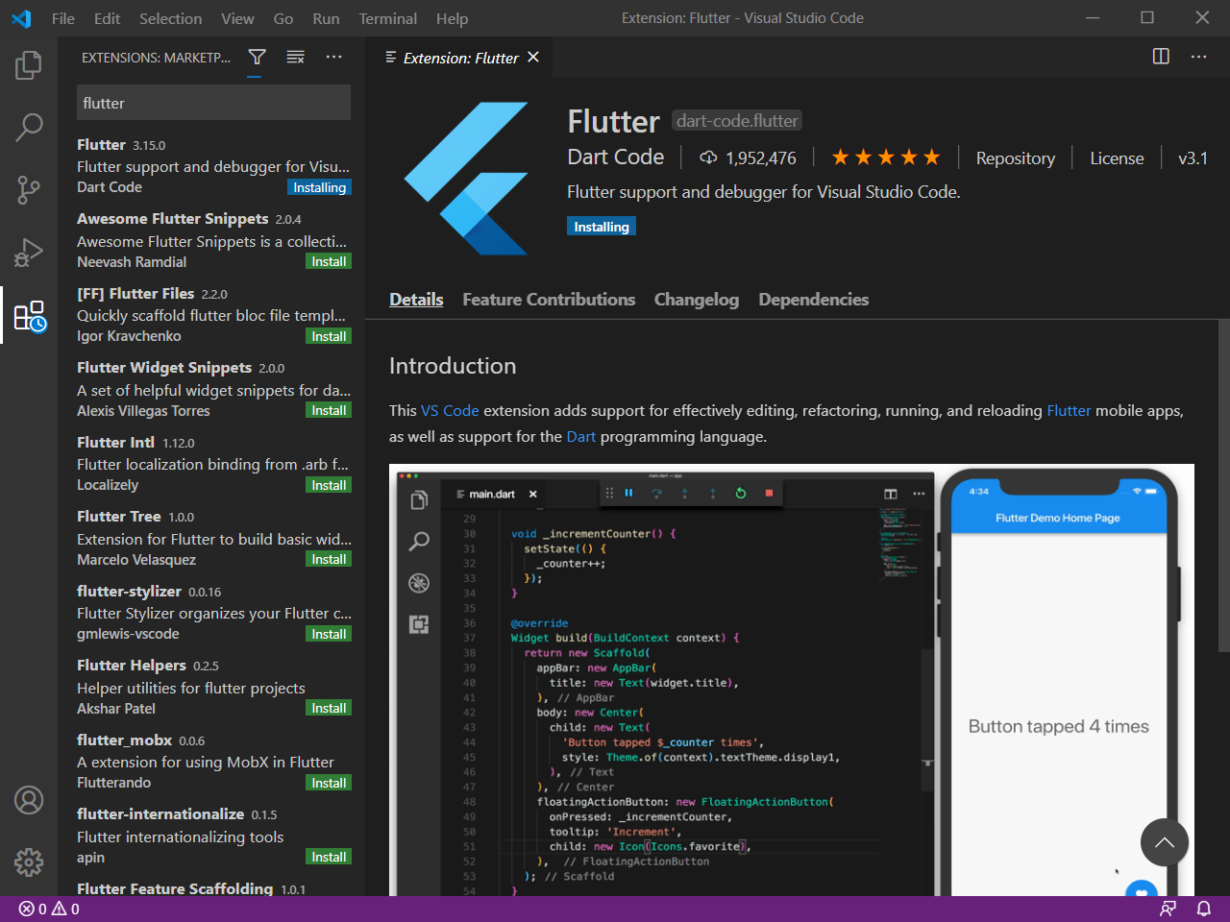Install the flutter_mobx extension
1230x922 pixels.
click(329, 783)
